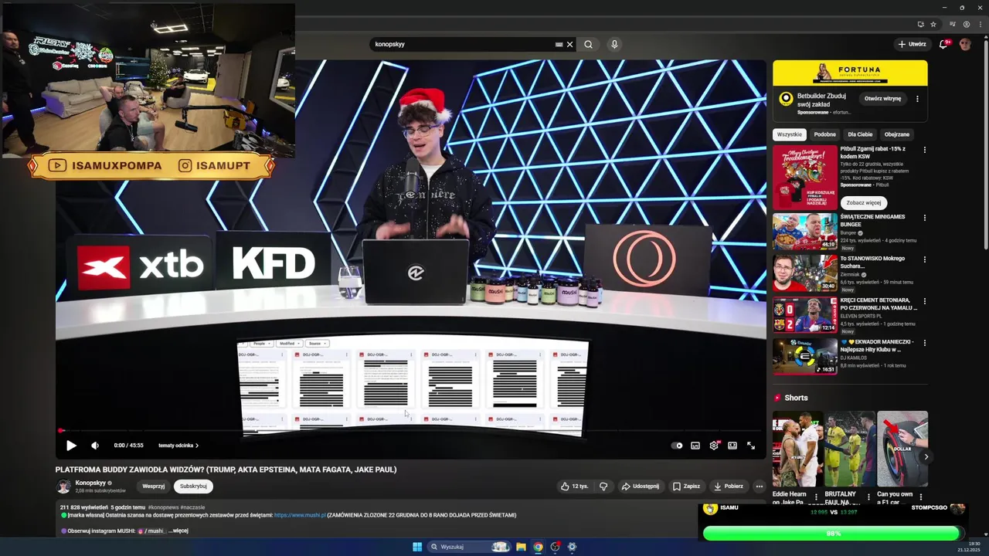Save the video with Zapisz
The width and height of the screenshot is (989, 556).
[x=686, y=486]
